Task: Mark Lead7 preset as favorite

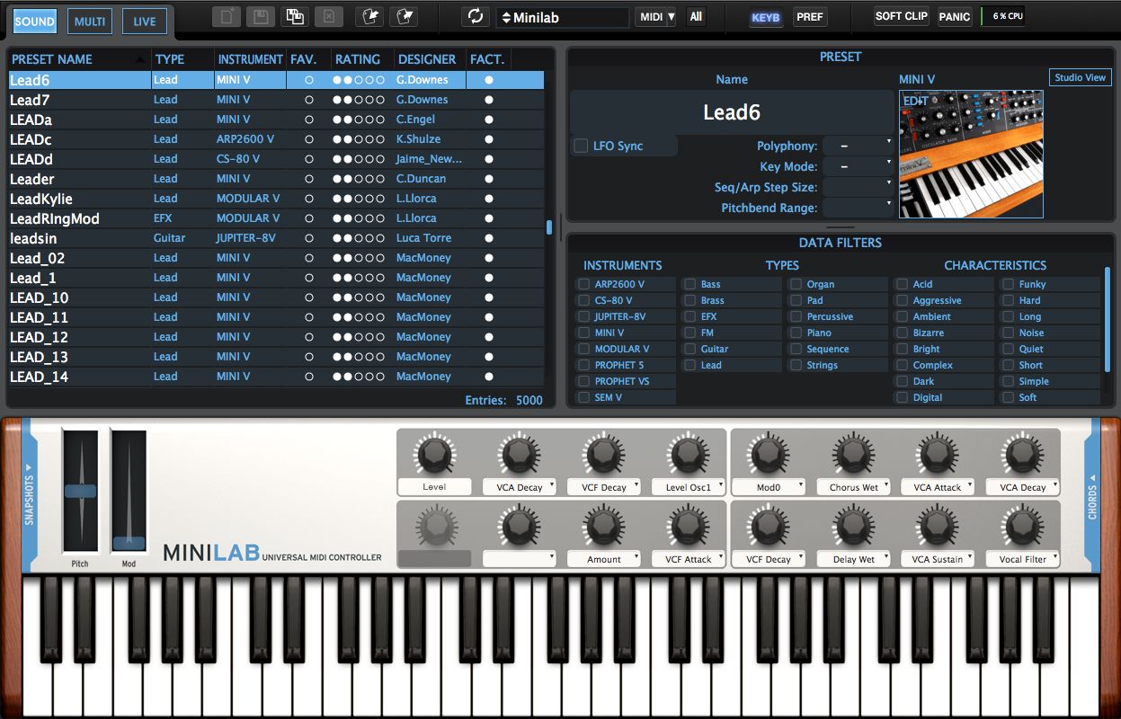Action: point(309,100)
